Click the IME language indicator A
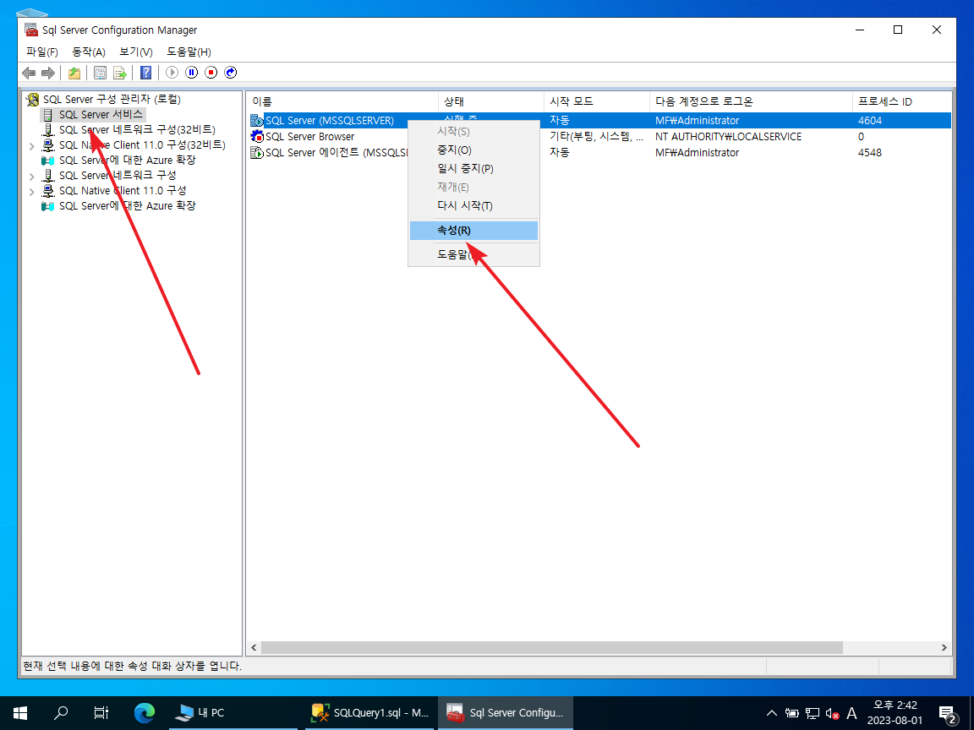 click(851, 713)
